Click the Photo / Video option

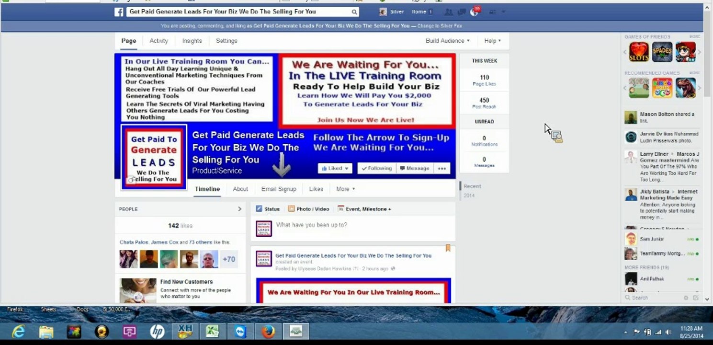click(308, 209)
